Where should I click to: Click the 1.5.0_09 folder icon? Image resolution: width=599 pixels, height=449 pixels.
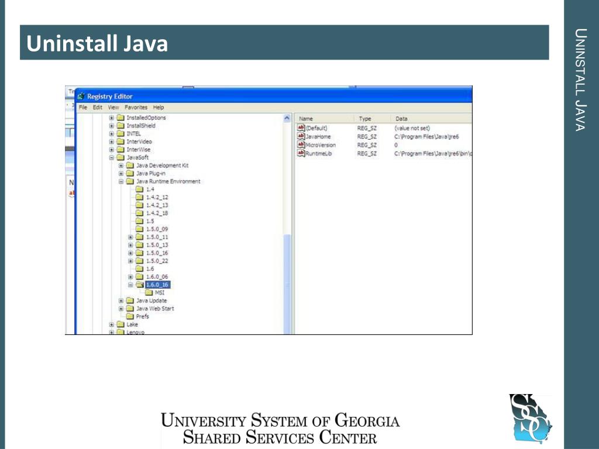tap(140, 229)
